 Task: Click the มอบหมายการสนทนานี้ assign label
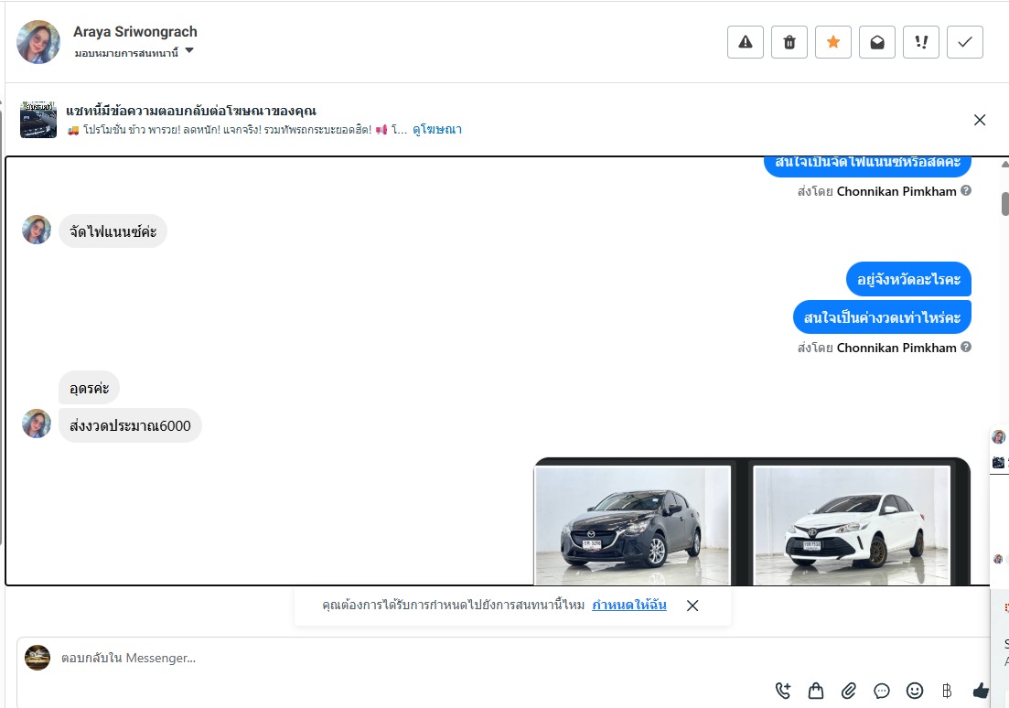(127, 53)
